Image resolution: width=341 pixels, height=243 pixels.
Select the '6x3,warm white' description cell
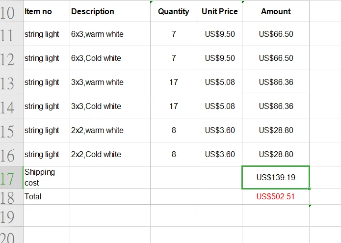pyautogui.click(x=110, y=34)
